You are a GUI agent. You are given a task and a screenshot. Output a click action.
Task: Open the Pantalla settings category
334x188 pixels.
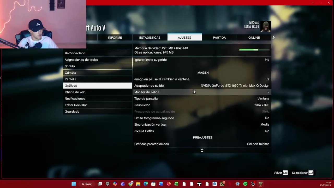(98, 79)
